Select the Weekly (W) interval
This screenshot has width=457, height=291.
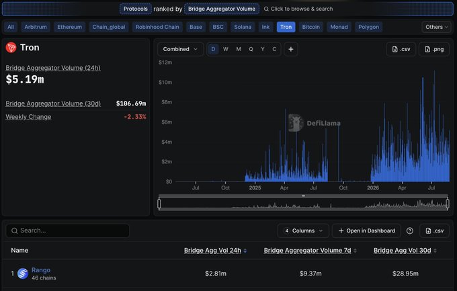226,49
